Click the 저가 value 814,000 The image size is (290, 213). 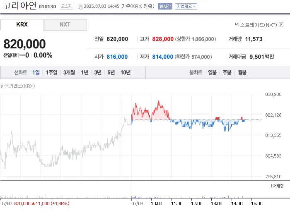pyautogui.click(x=162, y=57)
